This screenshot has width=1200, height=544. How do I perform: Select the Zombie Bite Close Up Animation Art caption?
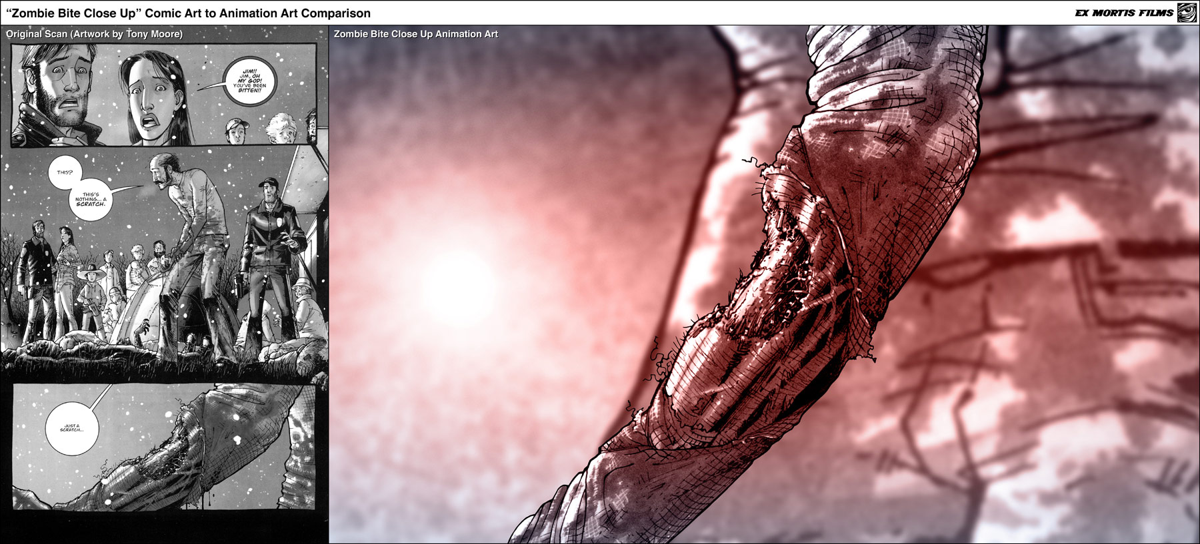[x=416, y=34]
